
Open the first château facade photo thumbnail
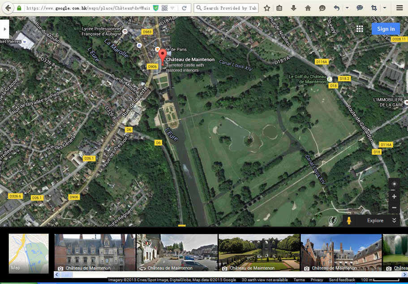point(95,253)
